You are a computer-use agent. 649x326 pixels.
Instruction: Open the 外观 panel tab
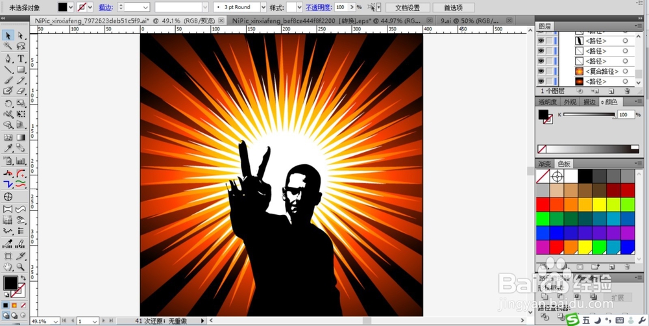pyautogui.click(x=570, y=102)
